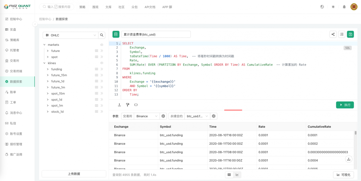Click the share query icon
This screenshot has height=181, width=361.
click(x=333, y=34)
